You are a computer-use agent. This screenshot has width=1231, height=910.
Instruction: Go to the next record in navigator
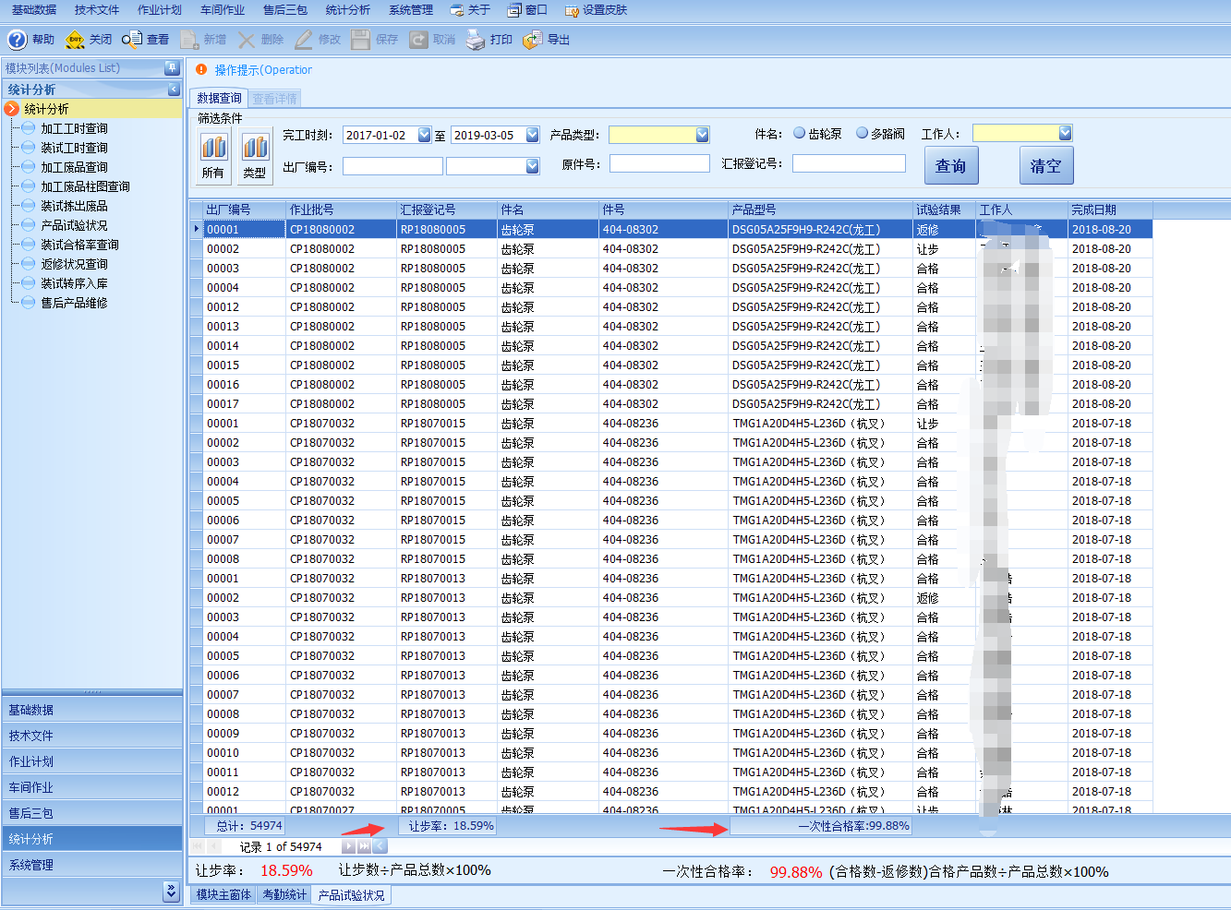pos(348,846)
